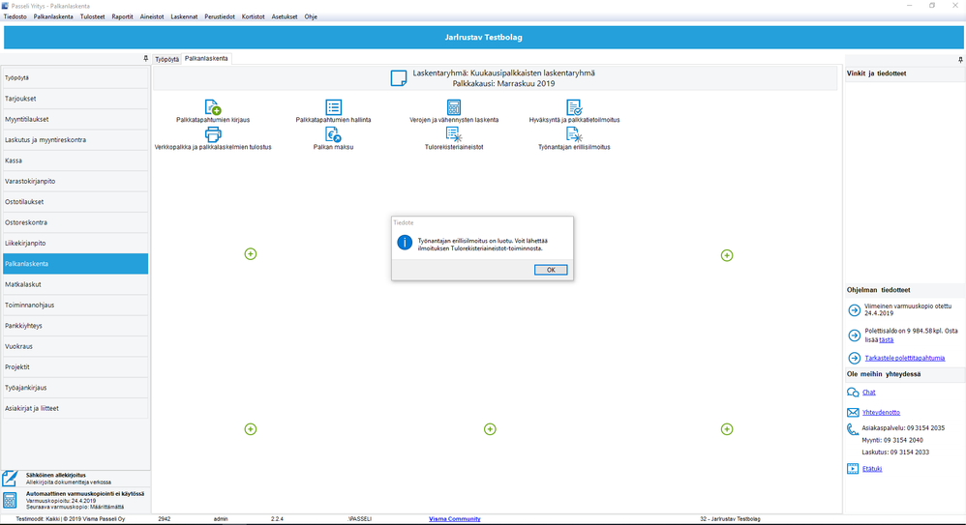This screenshot has width=966, height=525.
Task: Open Palkkatapahtumien kirjaus icon
Action: click(213, 107)
